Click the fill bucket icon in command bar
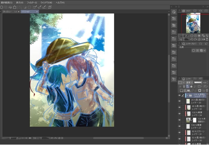209x145 pixels. coord(10,7)
